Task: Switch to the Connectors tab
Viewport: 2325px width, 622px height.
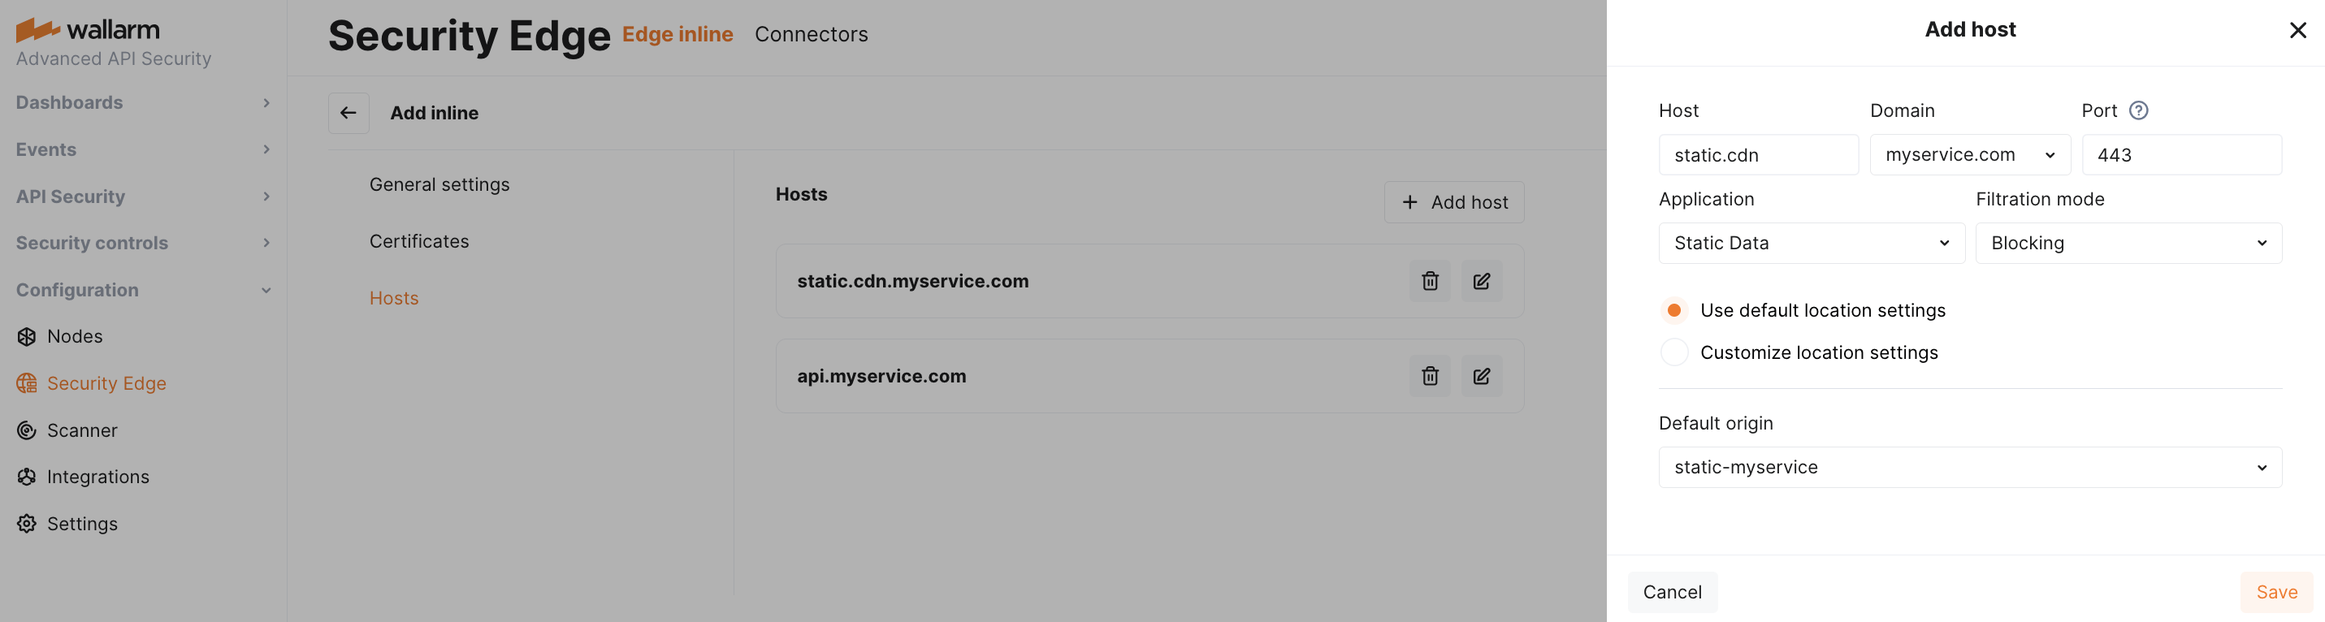Action: point(811,34)
